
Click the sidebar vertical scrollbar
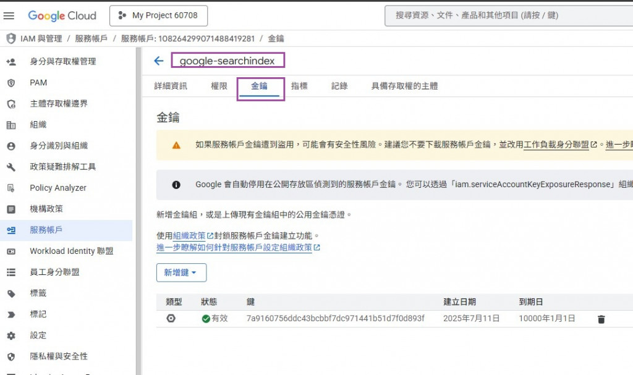pyautogui.click(x=138, y=211)
